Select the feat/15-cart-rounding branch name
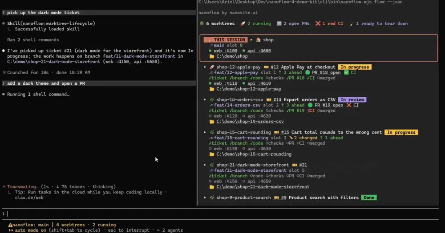 241,138
